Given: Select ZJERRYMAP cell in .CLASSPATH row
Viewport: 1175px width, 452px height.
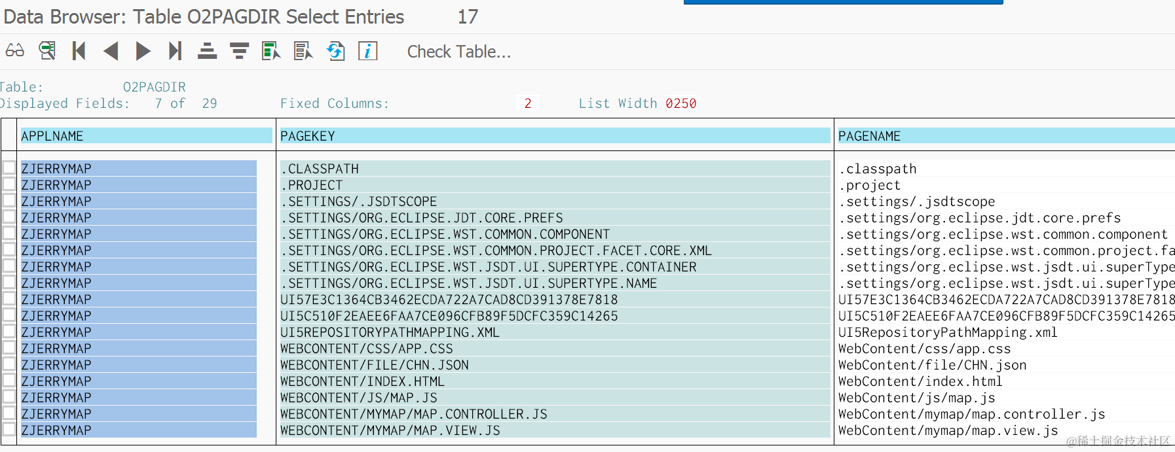Looking at the screenshot, I should pos(139,168).
